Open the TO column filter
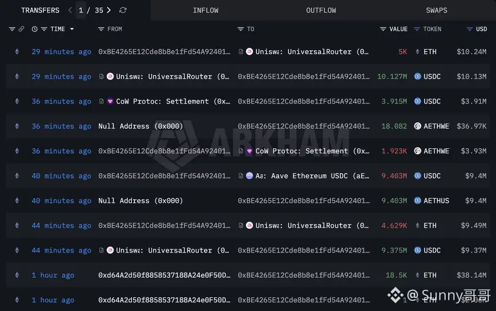The height and width of the screenshot is (311, 496). 241,29
